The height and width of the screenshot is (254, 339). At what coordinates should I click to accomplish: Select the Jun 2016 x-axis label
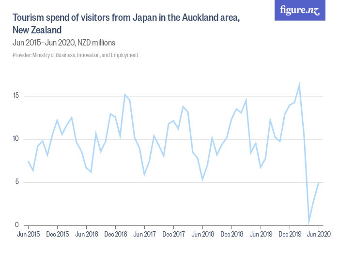86,235
